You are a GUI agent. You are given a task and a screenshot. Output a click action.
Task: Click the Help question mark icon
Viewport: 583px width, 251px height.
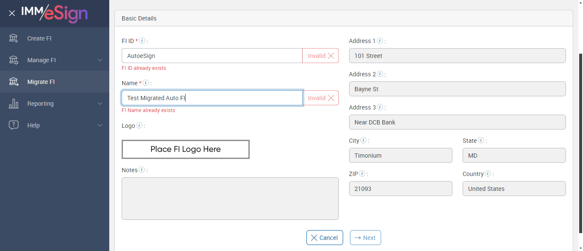[x=14, y=125]
